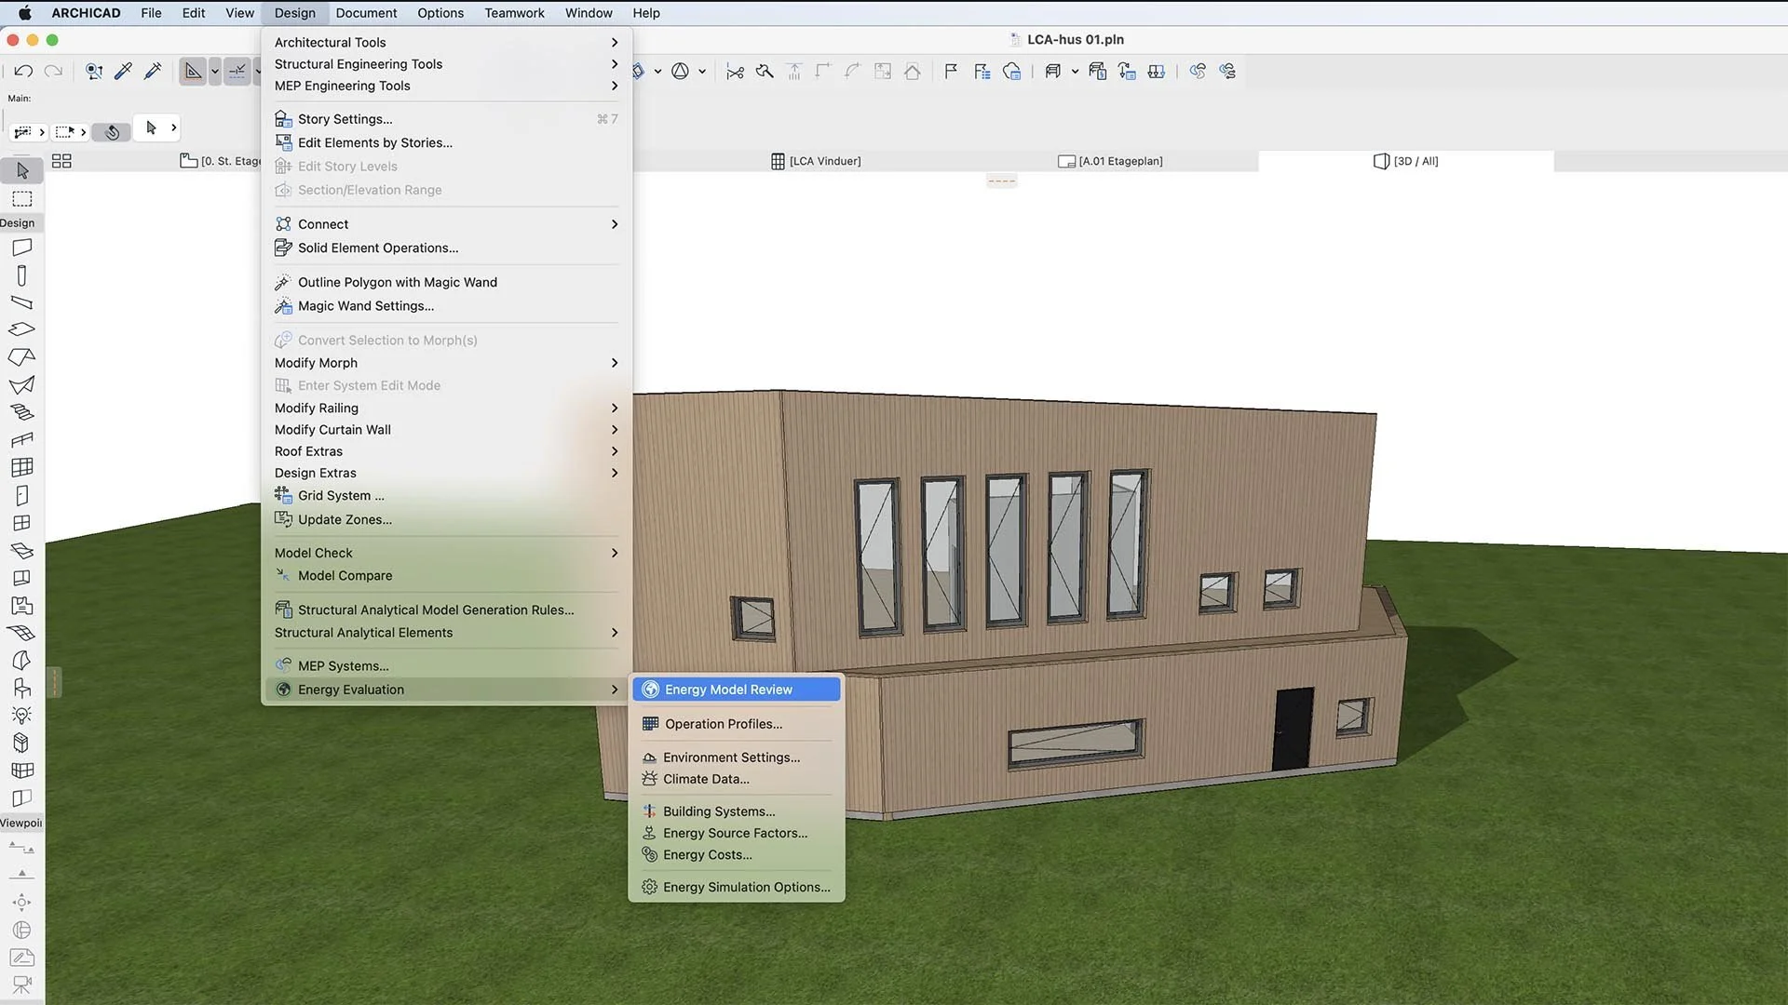Open the dropdown arrow beside Guide Lines

pyautogui.click(x=215, y=72)
